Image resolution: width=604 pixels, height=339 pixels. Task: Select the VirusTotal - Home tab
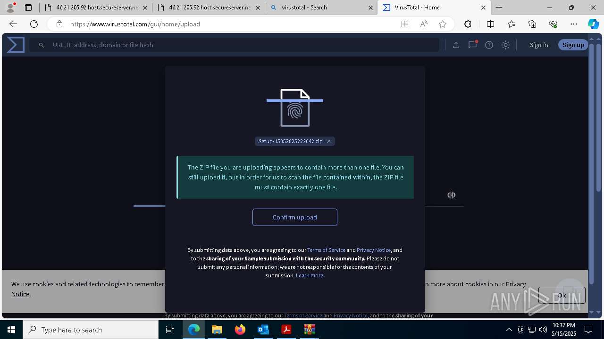tap(434, 8)
